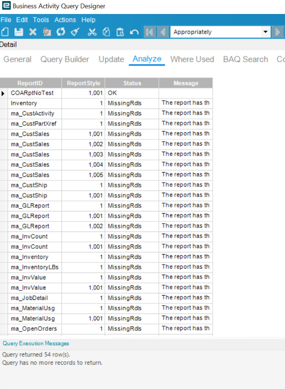Go to first record navigation arrow
The image size is (285, 389).
(150, 32)
